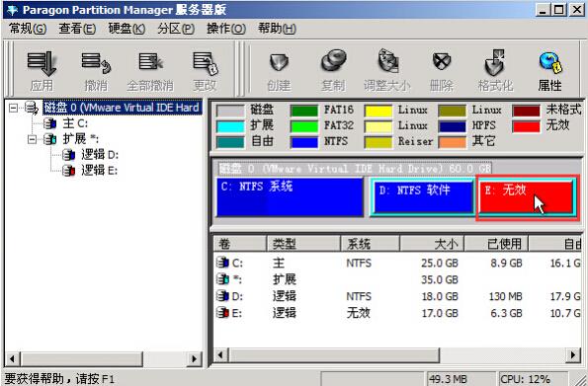Click the *: extended volume icon in table
This screenshot has height=386, width=588.
point(222,279)
